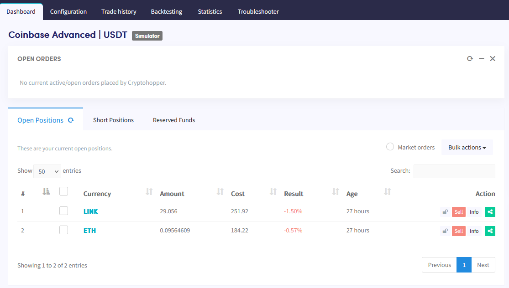Click the -0.57% result value

tap(293, 230)
